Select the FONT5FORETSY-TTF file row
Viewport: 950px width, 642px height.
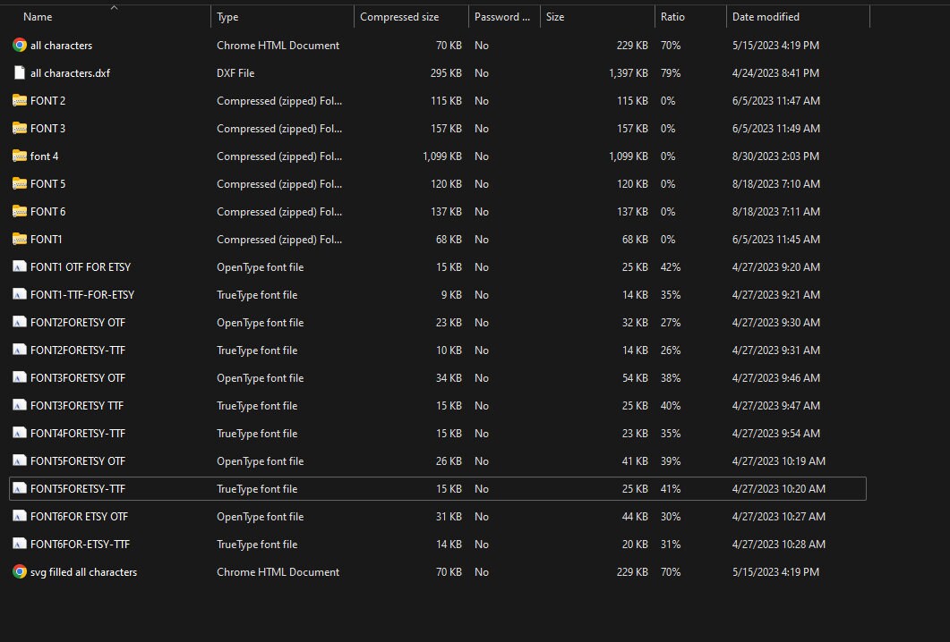tap(438, 489)
